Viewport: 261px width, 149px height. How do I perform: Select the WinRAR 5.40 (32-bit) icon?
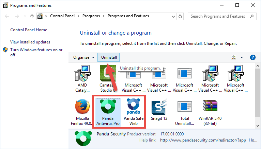tap(210, 106)
